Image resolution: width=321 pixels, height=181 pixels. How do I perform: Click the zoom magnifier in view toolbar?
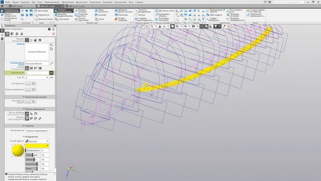pyautogui.click(x=151, y=27)
